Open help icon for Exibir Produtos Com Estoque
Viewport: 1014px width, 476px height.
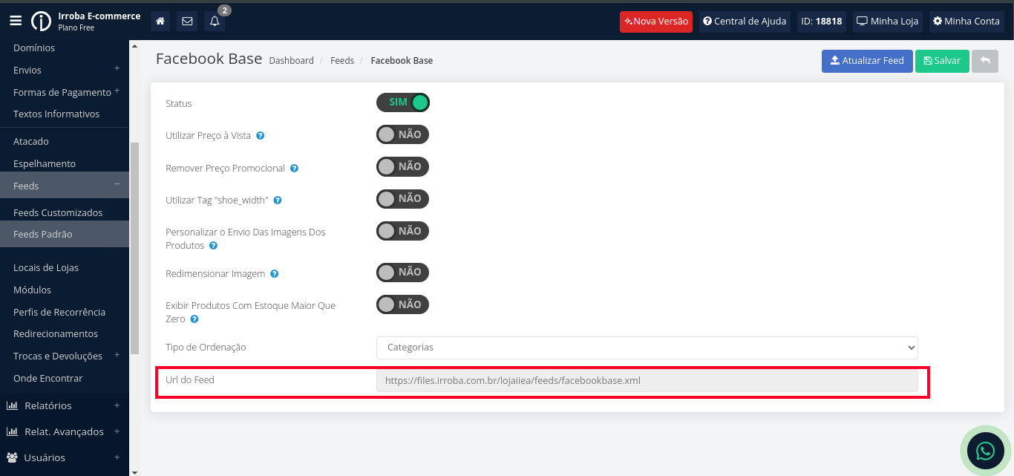click(x=194, y=319)
